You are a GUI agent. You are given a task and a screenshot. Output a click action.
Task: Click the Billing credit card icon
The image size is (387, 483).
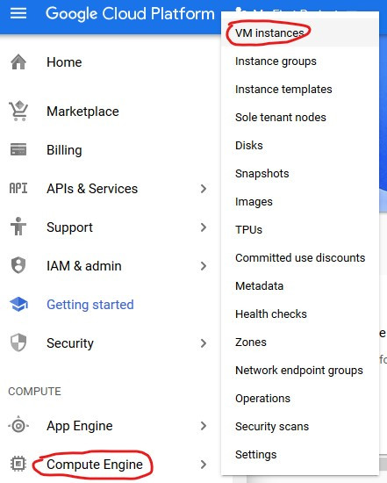click(18, 149)
